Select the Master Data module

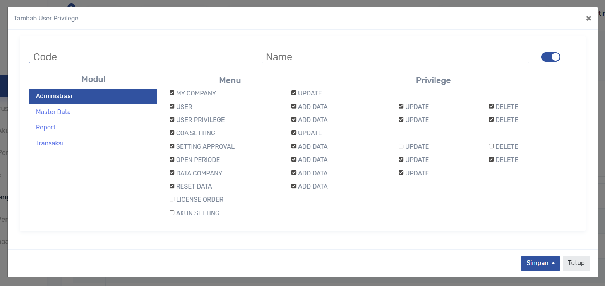[53, 112]
